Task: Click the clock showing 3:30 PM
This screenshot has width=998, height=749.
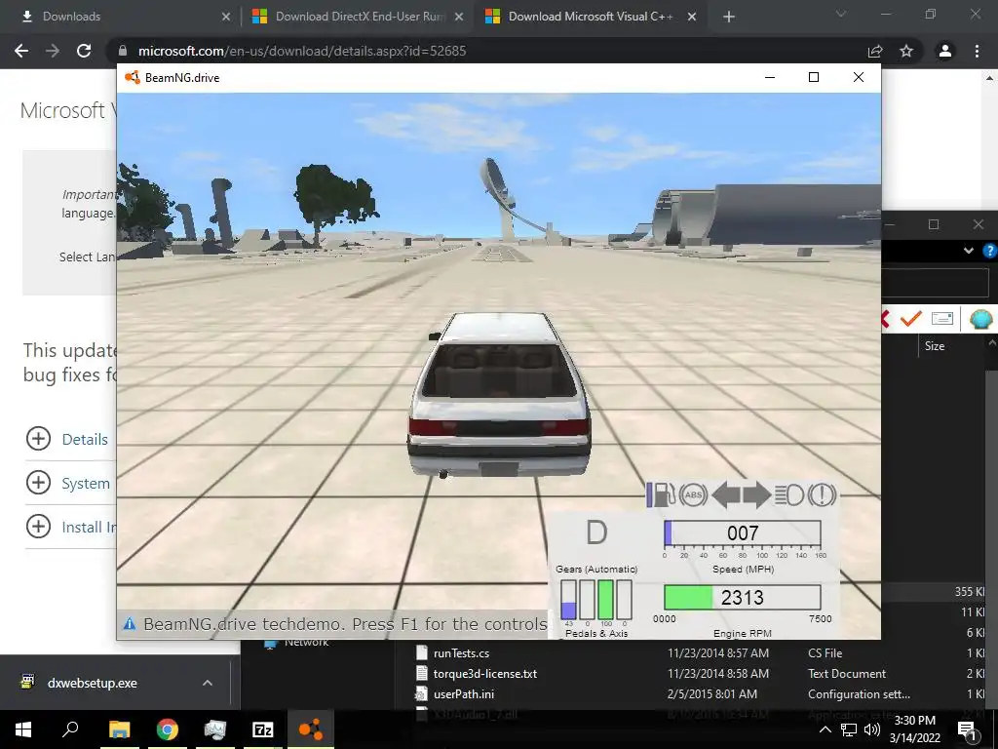Action: click(914, 721)
